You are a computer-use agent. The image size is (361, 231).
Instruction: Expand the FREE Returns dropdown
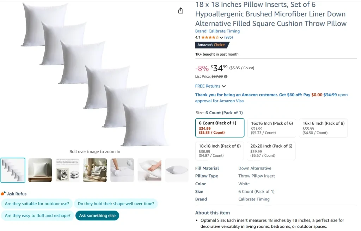pyautogui.click(x=210, y=86)
